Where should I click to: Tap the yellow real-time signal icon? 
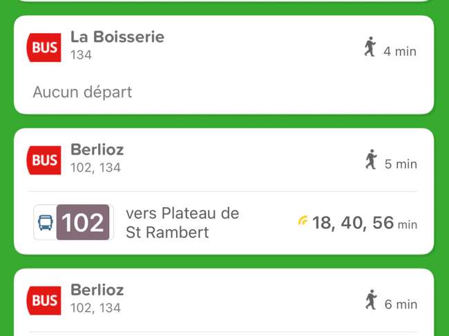coord(303,220)
